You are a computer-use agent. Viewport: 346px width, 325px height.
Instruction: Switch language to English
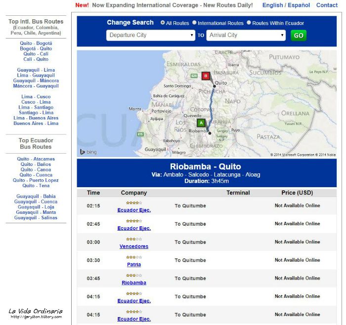click(272, 5)
